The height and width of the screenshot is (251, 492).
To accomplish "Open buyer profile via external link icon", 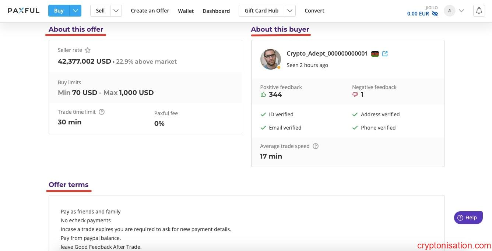I will [x=385, y=54].
